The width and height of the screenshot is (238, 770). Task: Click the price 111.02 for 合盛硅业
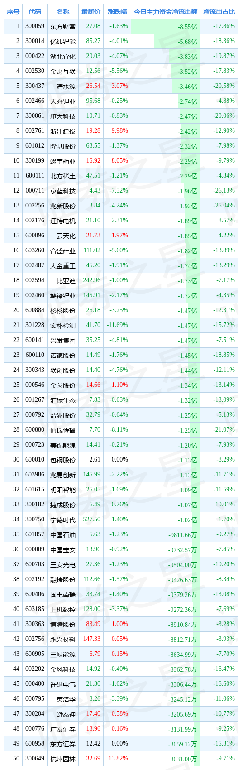(x=92, y=250)
